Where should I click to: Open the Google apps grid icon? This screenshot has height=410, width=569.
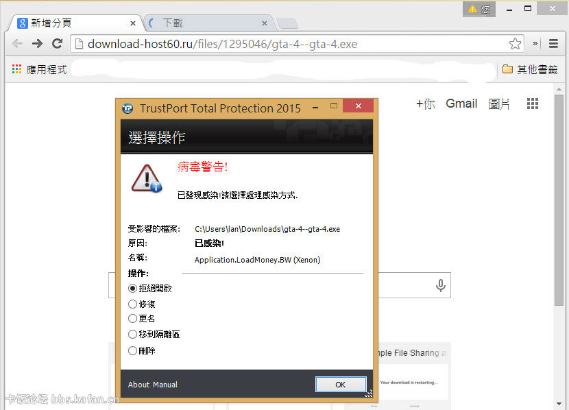point(533,104)
